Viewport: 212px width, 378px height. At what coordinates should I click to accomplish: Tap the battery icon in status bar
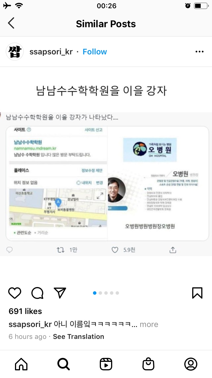201,6
